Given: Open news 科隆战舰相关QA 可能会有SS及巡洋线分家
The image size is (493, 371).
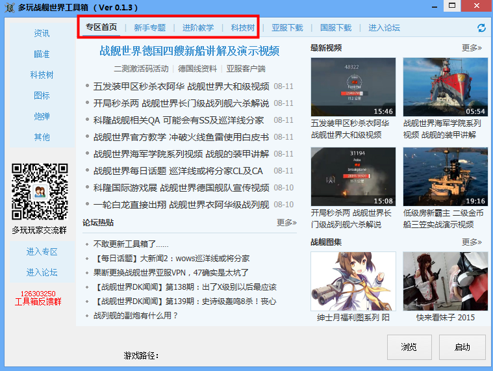Looking at the screenshot, I should tap(178, 120).
